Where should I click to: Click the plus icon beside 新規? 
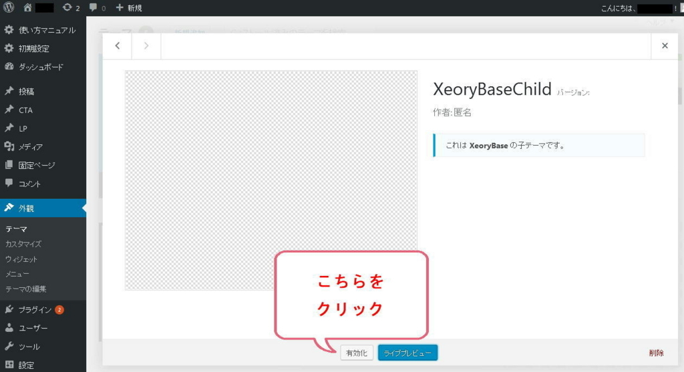120,7
